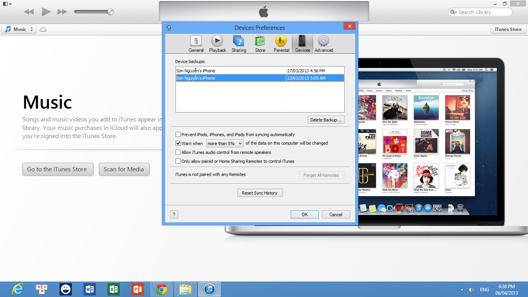
Task: Open the Playback preferences tab
Action: pos(217,44)
